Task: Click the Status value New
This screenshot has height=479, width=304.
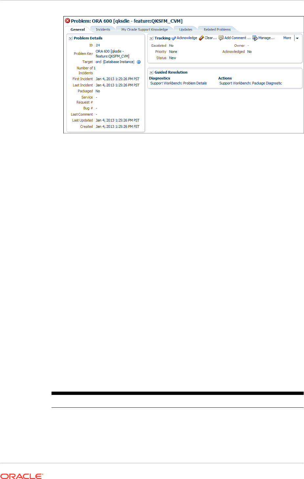Action: [173, 58]
